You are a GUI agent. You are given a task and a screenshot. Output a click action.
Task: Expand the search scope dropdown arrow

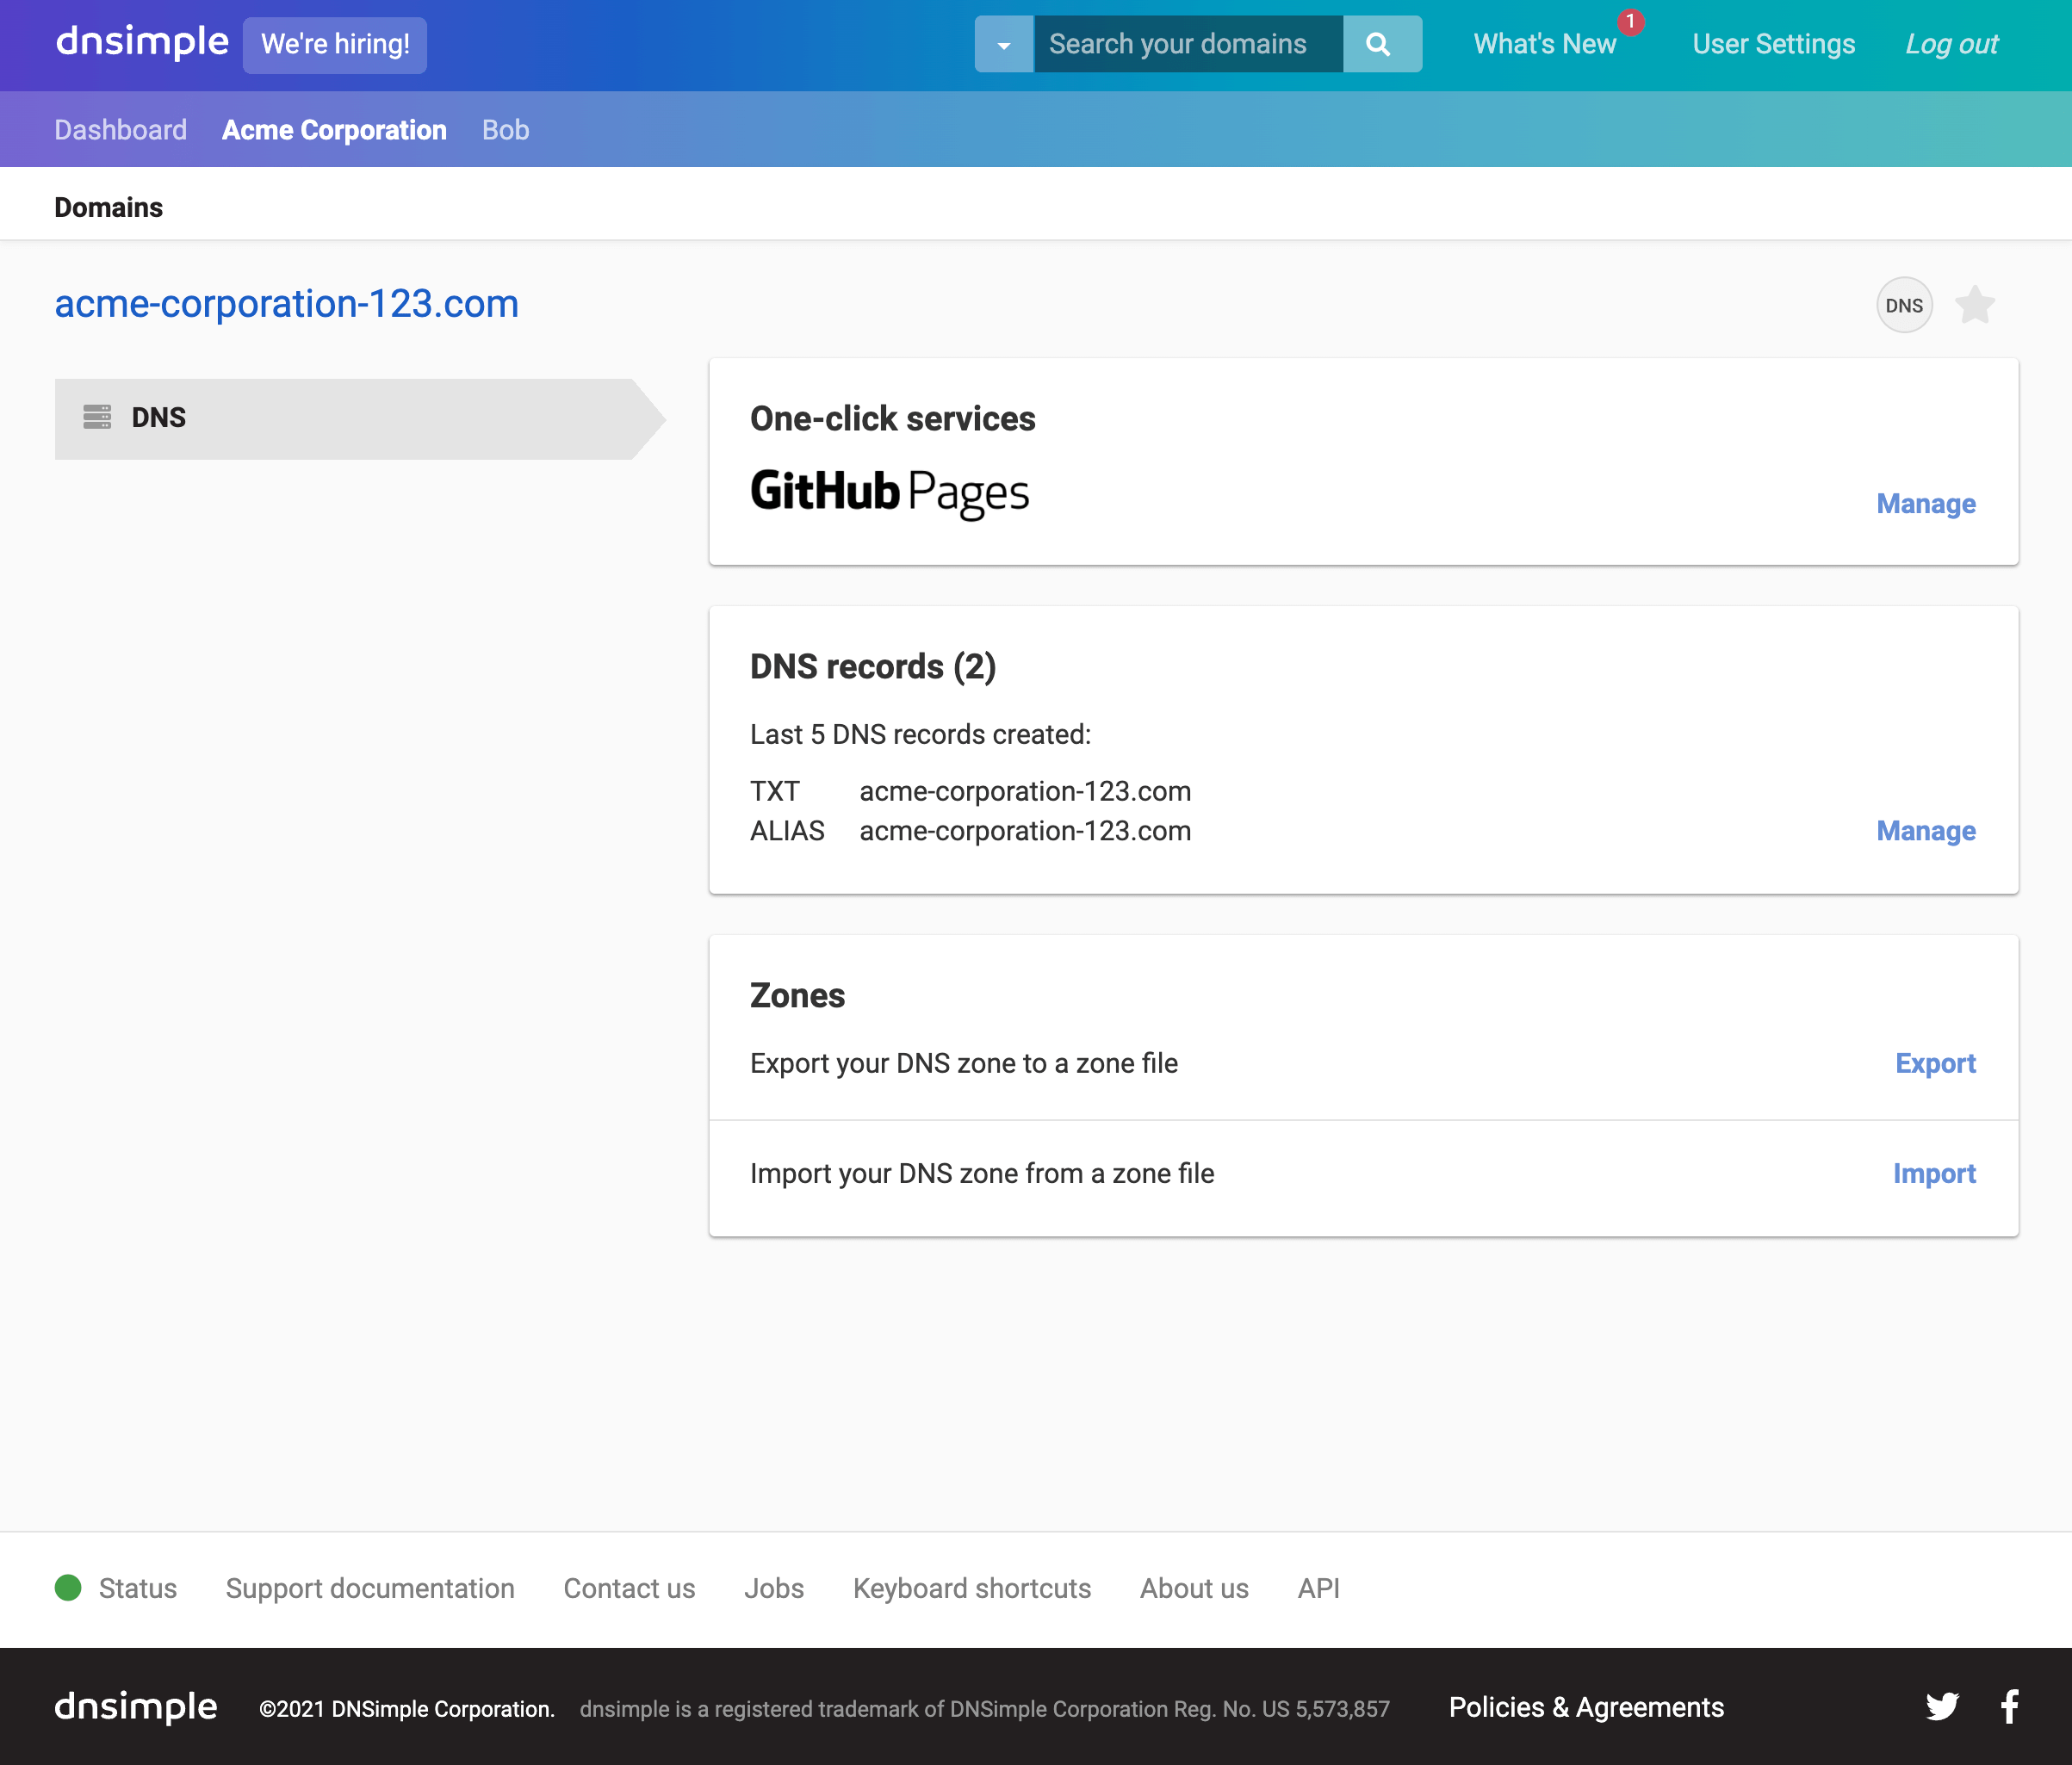click(x=1003, y=44)
